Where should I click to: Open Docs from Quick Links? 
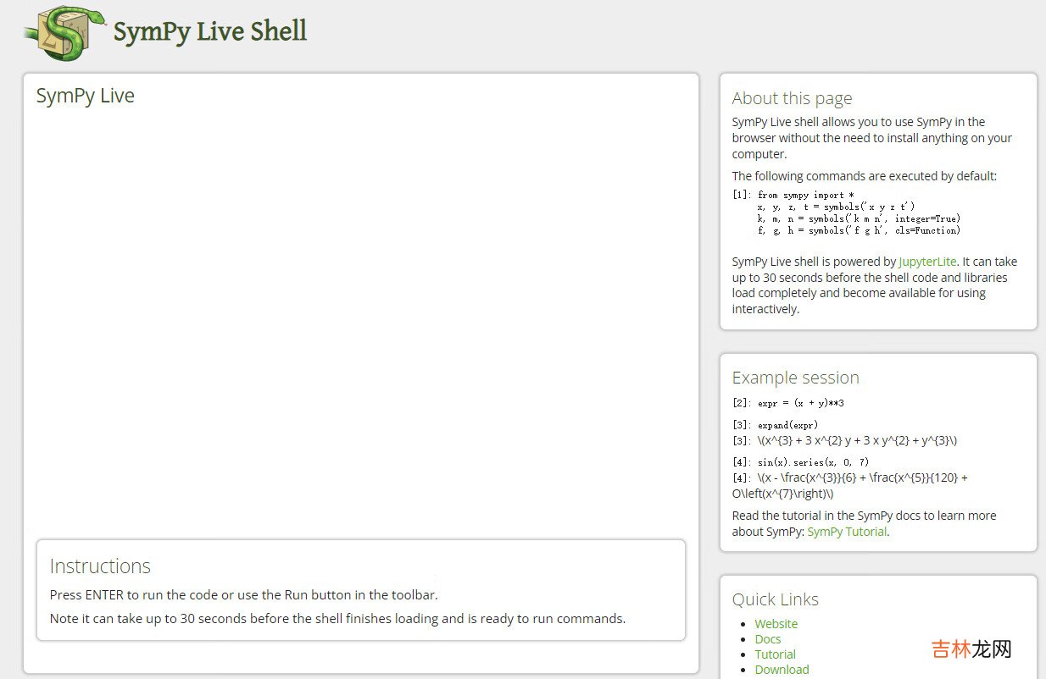coord(767,639)
